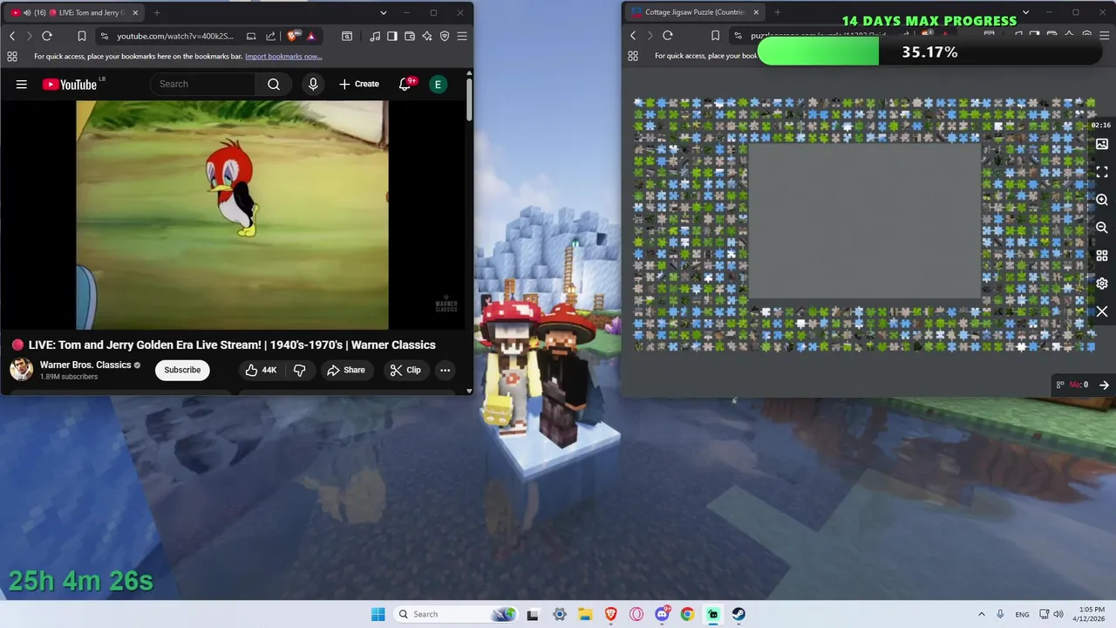
Task: Click the Import bookmarks now link
Action: [x=283, y=56]
